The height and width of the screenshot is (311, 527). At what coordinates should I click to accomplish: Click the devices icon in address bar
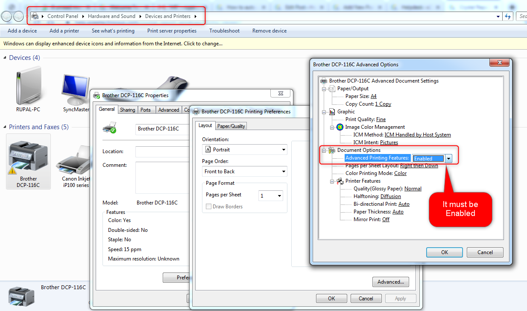(x=35, y=16)
